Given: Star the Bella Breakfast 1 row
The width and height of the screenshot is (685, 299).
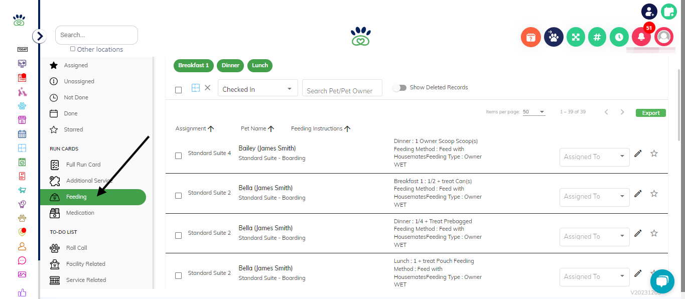Looking at the screenshot, I should click(x=654, y=193).
